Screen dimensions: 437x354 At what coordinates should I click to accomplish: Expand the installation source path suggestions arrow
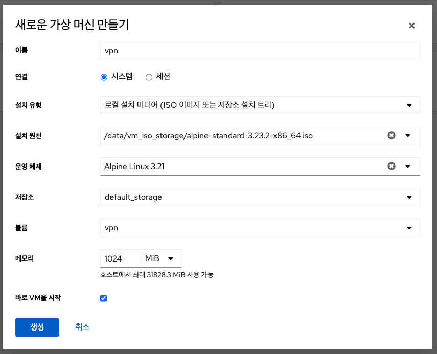(408, 135)
